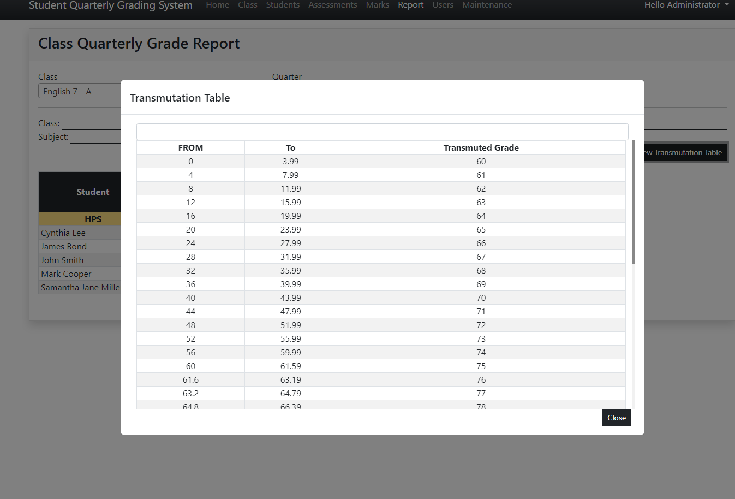
Task: Open the Users page
Action: tap(443, 5)
